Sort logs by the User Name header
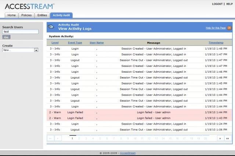Screen dimensions: 235x156 [x=97, y=43]
